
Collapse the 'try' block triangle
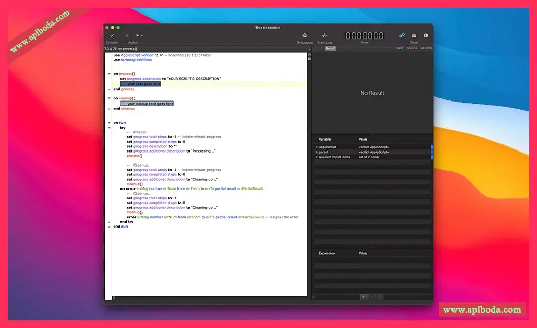coord(109,128)
